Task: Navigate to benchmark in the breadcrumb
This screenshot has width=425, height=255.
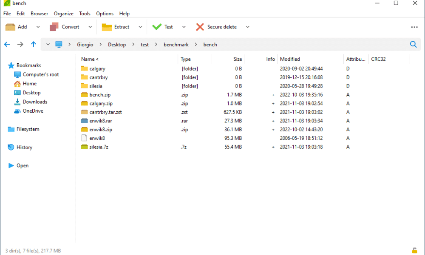Action: [176, 45]
